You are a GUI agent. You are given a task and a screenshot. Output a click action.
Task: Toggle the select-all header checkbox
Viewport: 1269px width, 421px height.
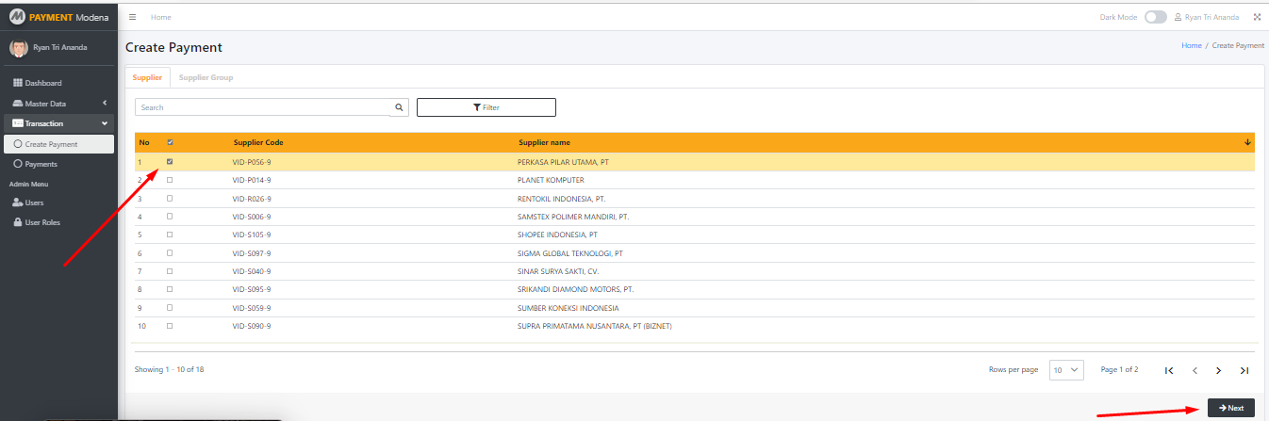(170, 142)
